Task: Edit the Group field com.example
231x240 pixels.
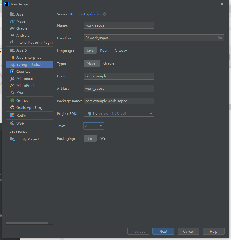Action: pyautogui.click(x=119, y=76)
